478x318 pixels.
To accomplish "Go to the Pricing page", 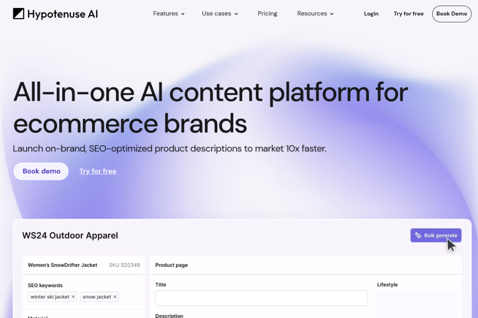I will point(267,14).
